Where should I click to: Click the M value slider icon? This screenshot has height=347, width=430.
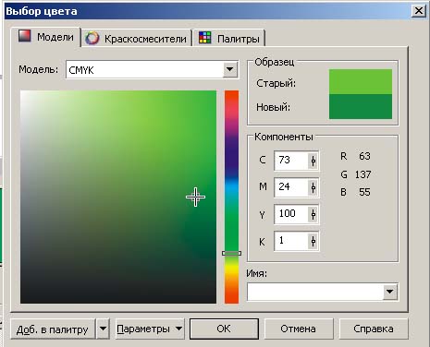pos(313,187)
